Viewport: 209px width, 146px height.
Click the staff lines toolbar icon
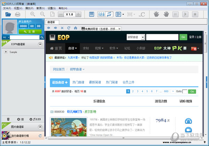pos(130,14)
